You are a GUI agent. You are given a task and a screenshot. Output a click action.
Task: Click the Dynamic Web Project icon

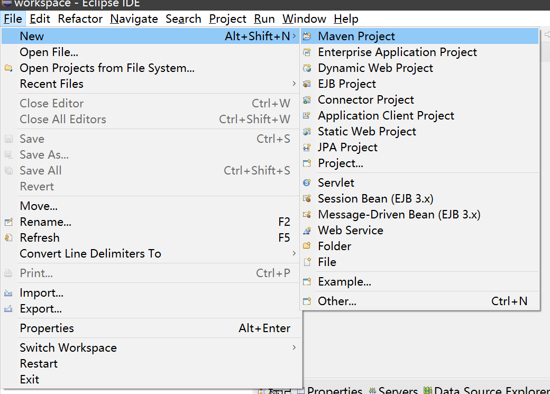pos(307,68)
